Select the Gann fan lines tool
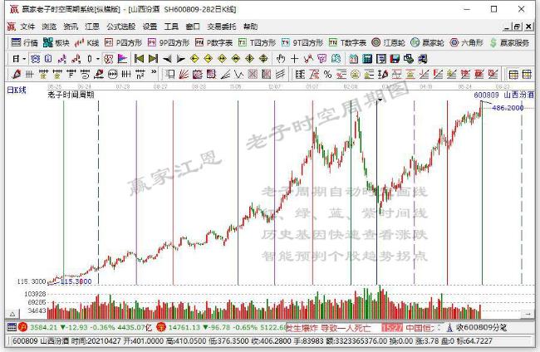This screenshot has height=352, width=540. tap(184, 74)
